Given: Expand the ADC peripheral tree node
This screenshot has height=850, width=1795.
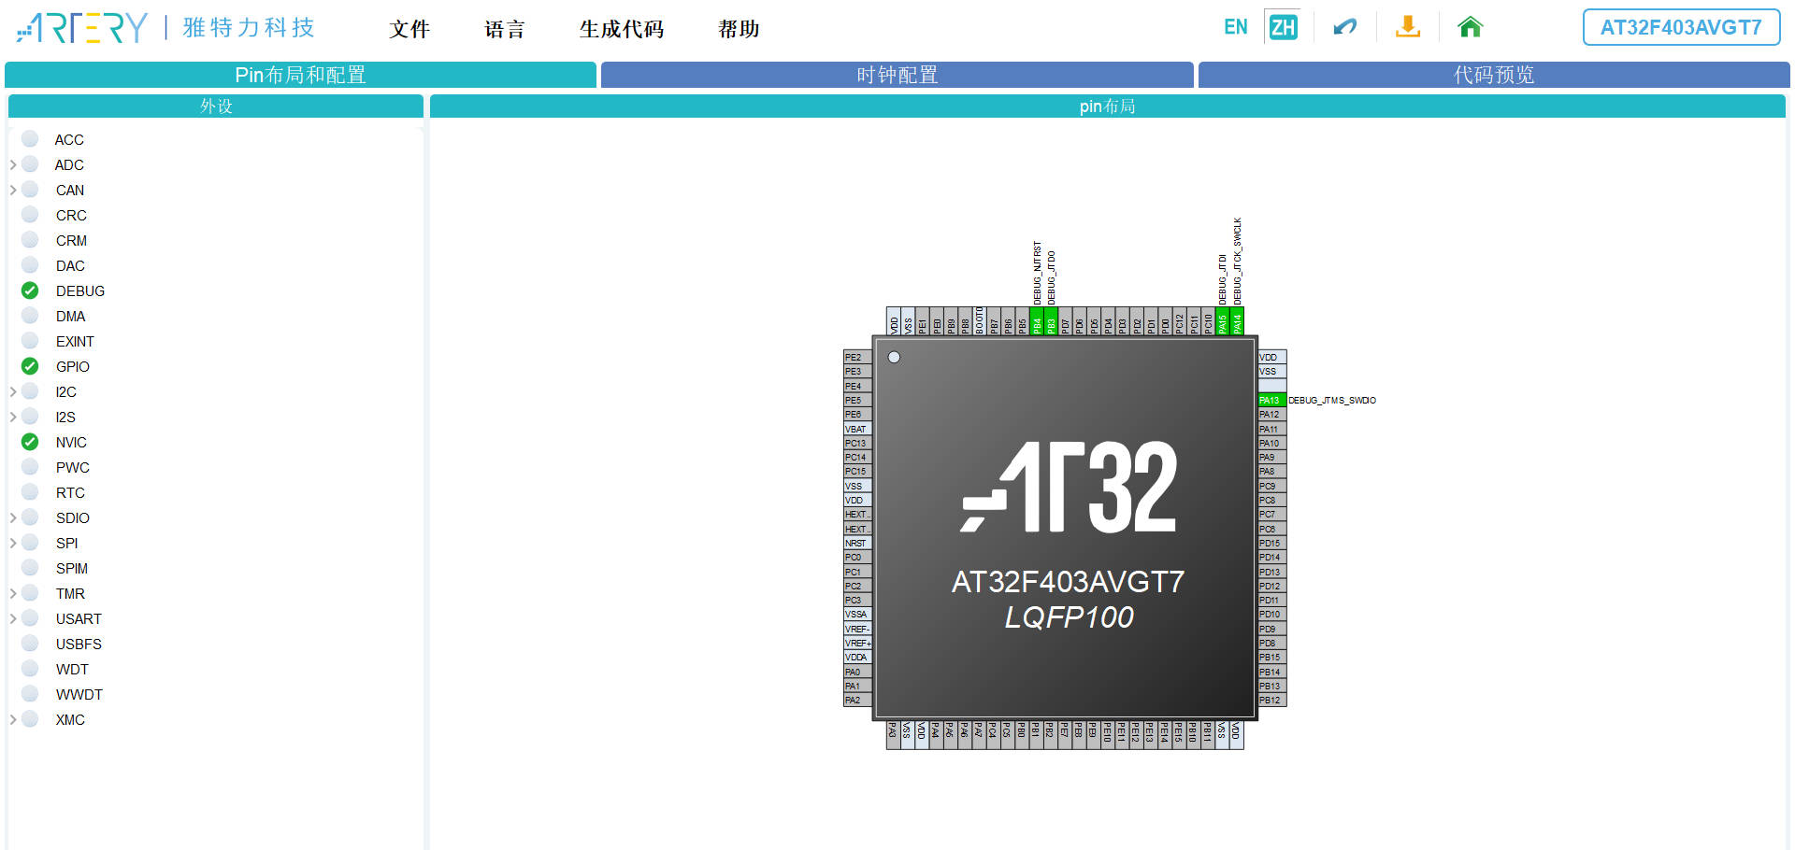Looking at the screenshot, I should coord(12,164).
